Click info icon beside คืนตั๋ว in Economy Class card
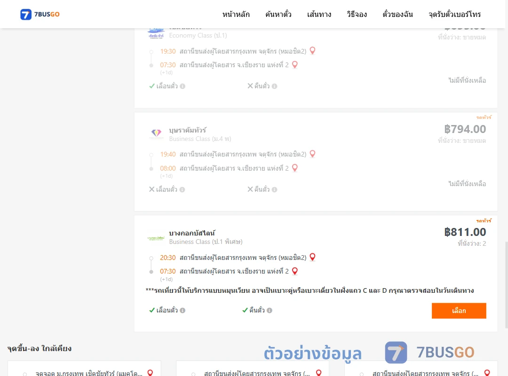Viewport: 508px width, 376px height. (x=274, y=86)
